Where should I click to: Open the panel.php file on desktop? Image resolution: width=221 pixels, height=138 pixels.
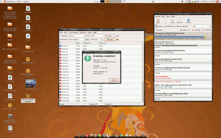28,9
